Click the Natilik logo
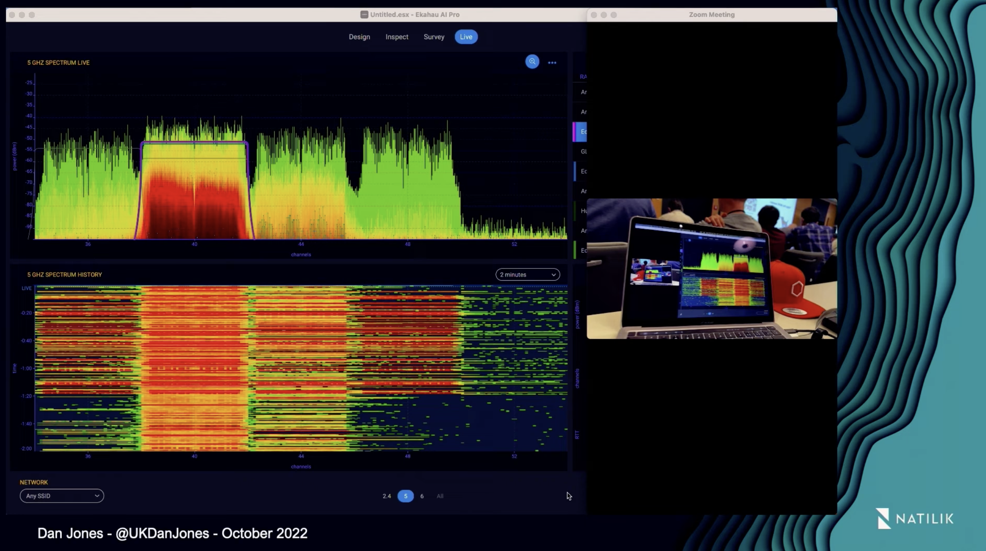The height and width of the screenshot is (551, 986). click(915, 518)
